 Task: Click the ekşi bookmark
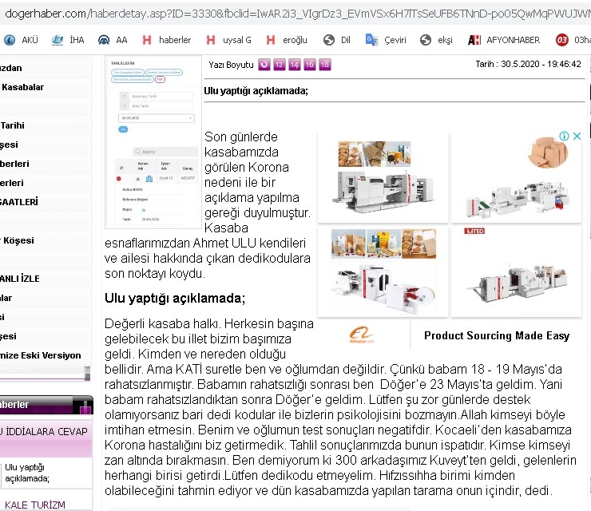point(438,40)
